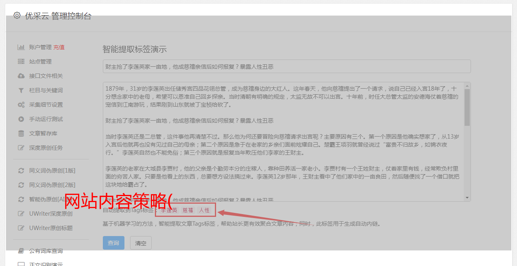Click the edit icon for 深度原创任务
The image size is (517, 266).
coord(21,148)
